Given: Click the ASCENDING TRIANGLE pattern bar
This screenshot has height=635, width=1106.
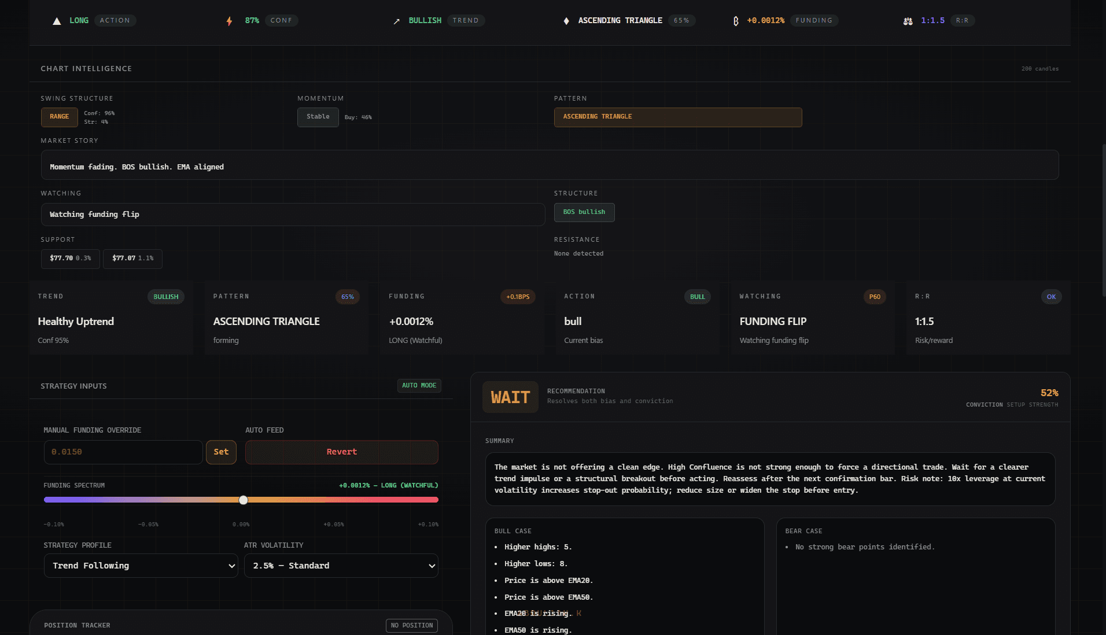Looking at the screenshot, I should coord(678,117).
